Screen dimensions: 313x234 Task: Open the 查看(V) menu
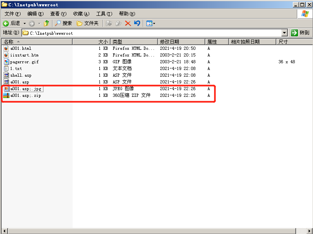(58, 13)
